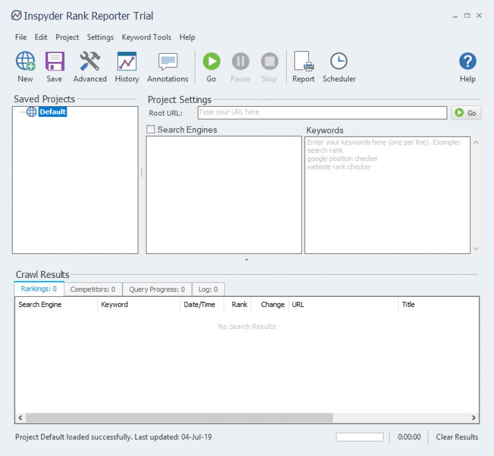
Task: Switch to the Log: 0 tab
Action: click(208, 289)
